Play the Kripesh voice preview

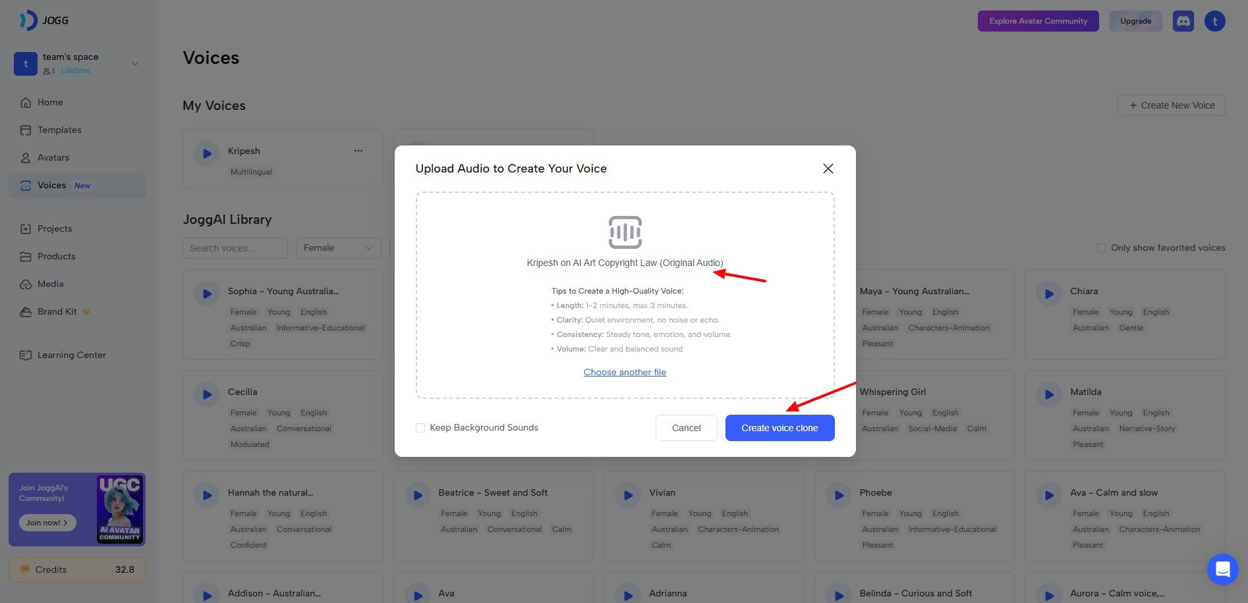point(207,153)
